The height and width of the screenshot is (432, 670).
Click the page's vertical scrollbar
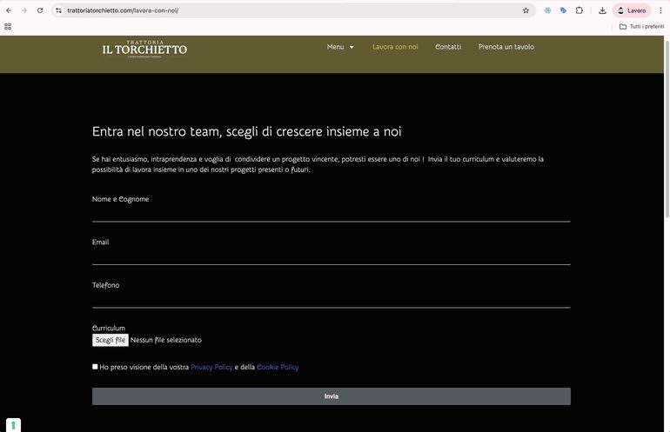[667, 130]
